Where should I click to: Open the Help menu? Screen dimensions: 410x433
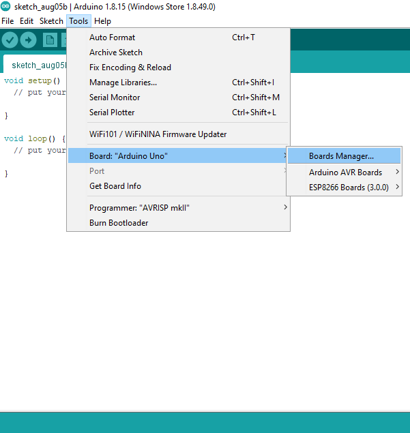102,21
